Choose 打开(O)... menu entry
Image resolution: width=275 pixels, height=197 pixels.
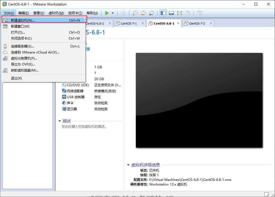tap(43, 32)
